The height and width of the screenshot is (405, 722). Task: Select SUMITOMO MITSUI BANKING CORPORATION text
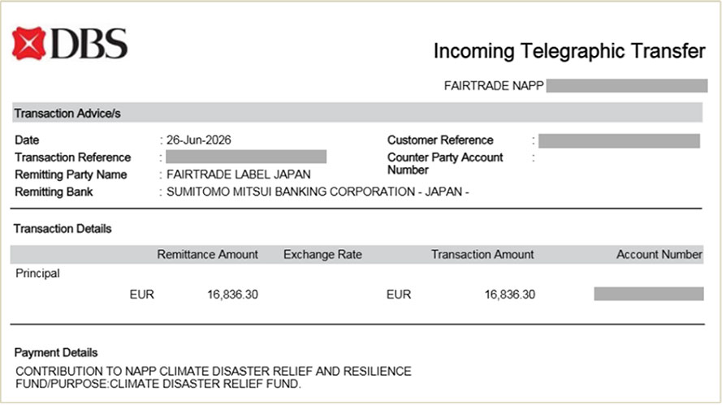291,192
